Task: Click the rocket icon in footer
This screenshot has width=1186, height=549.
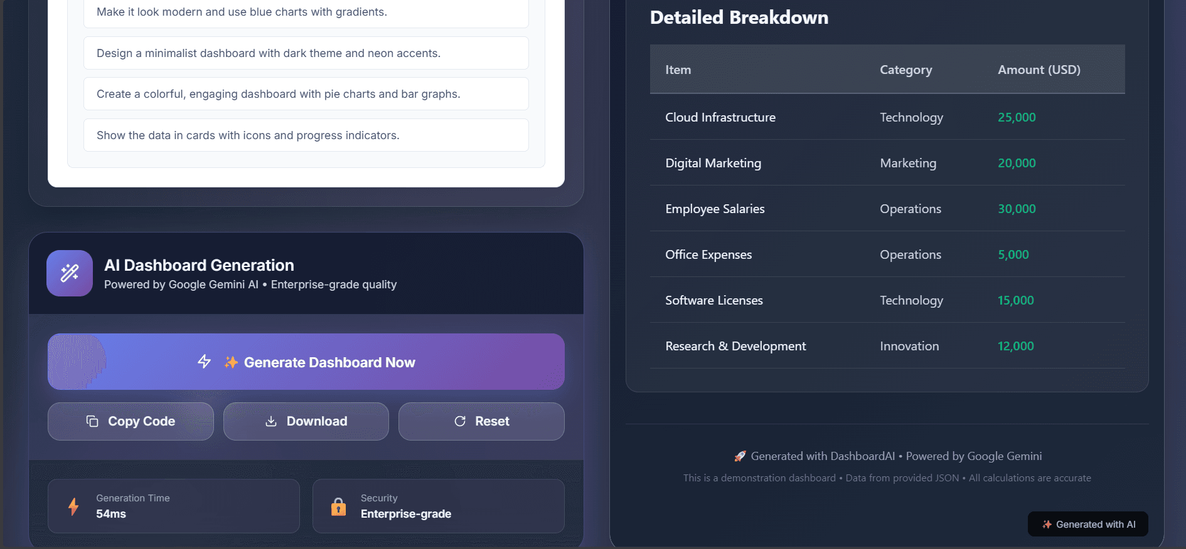Action: click(x=740, y=456)
